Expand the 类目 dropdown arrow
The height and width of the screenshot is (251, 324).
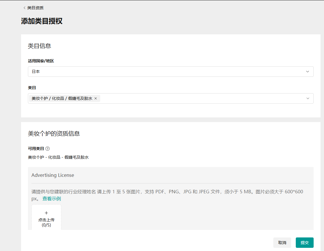pyautogui.click(x=308, y=98)
